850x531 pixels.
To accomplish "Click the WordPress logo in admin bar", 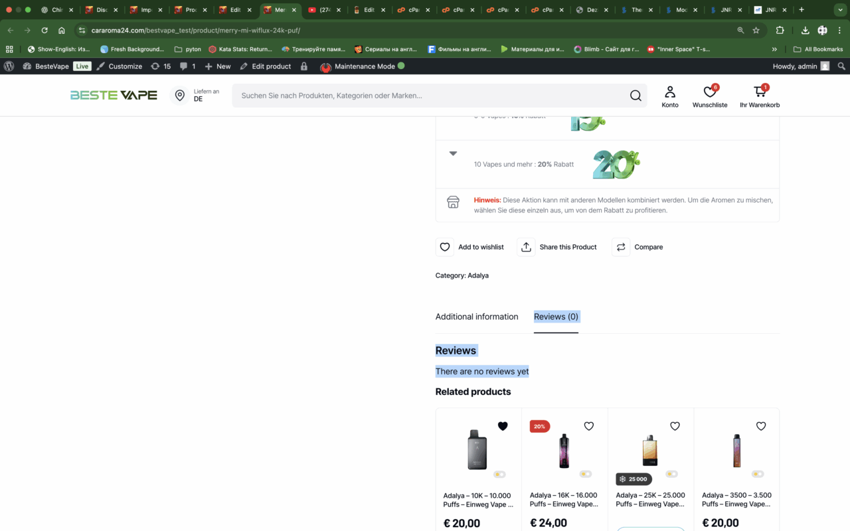I will [9, 66].
